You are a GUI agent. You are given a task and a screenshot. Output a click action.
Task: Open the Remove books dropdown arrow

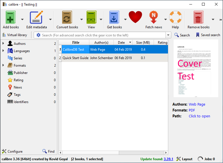213,19
